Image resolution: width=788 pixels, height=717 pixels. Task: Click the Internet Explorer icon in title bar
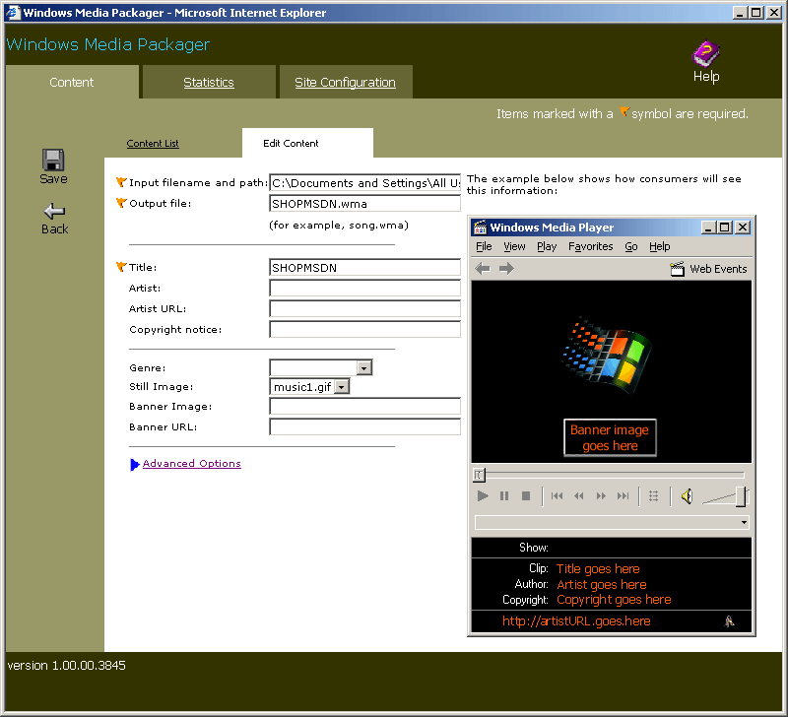14,13
